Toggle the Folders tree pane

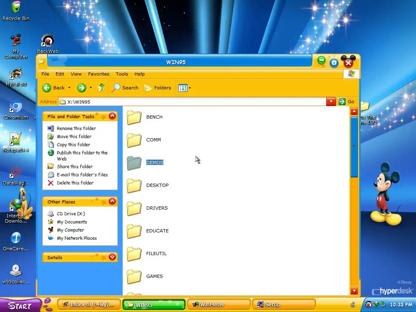tap(157, 88)
